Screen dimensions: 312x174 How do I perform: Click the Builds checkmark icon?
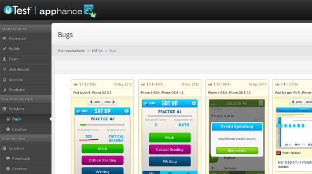4,49
